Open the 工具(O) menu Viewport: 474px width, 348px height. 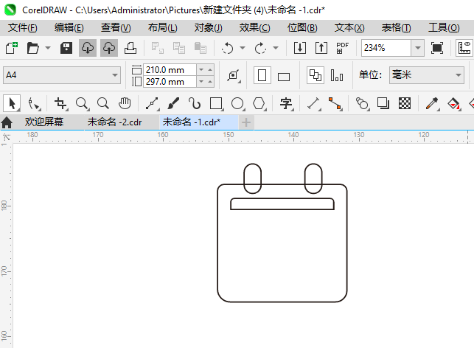pyautogui.click(x=444, y=27)
